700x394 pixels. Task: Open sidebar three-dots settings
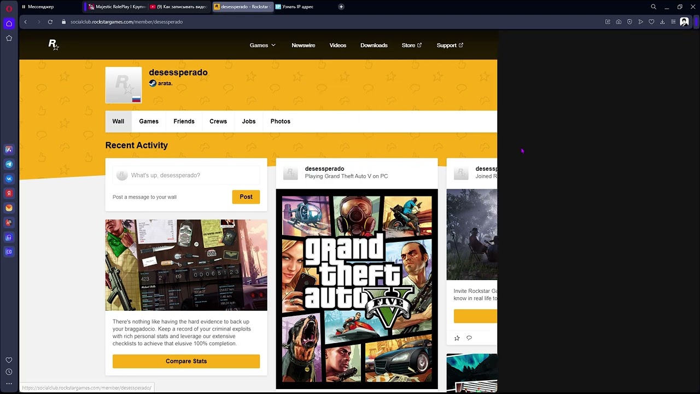click(x=9, y=384)
